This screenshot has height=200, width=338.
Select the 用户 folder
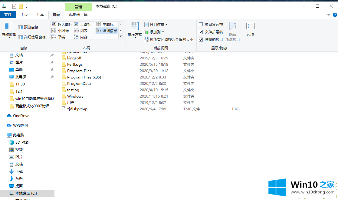pos(71,103)
